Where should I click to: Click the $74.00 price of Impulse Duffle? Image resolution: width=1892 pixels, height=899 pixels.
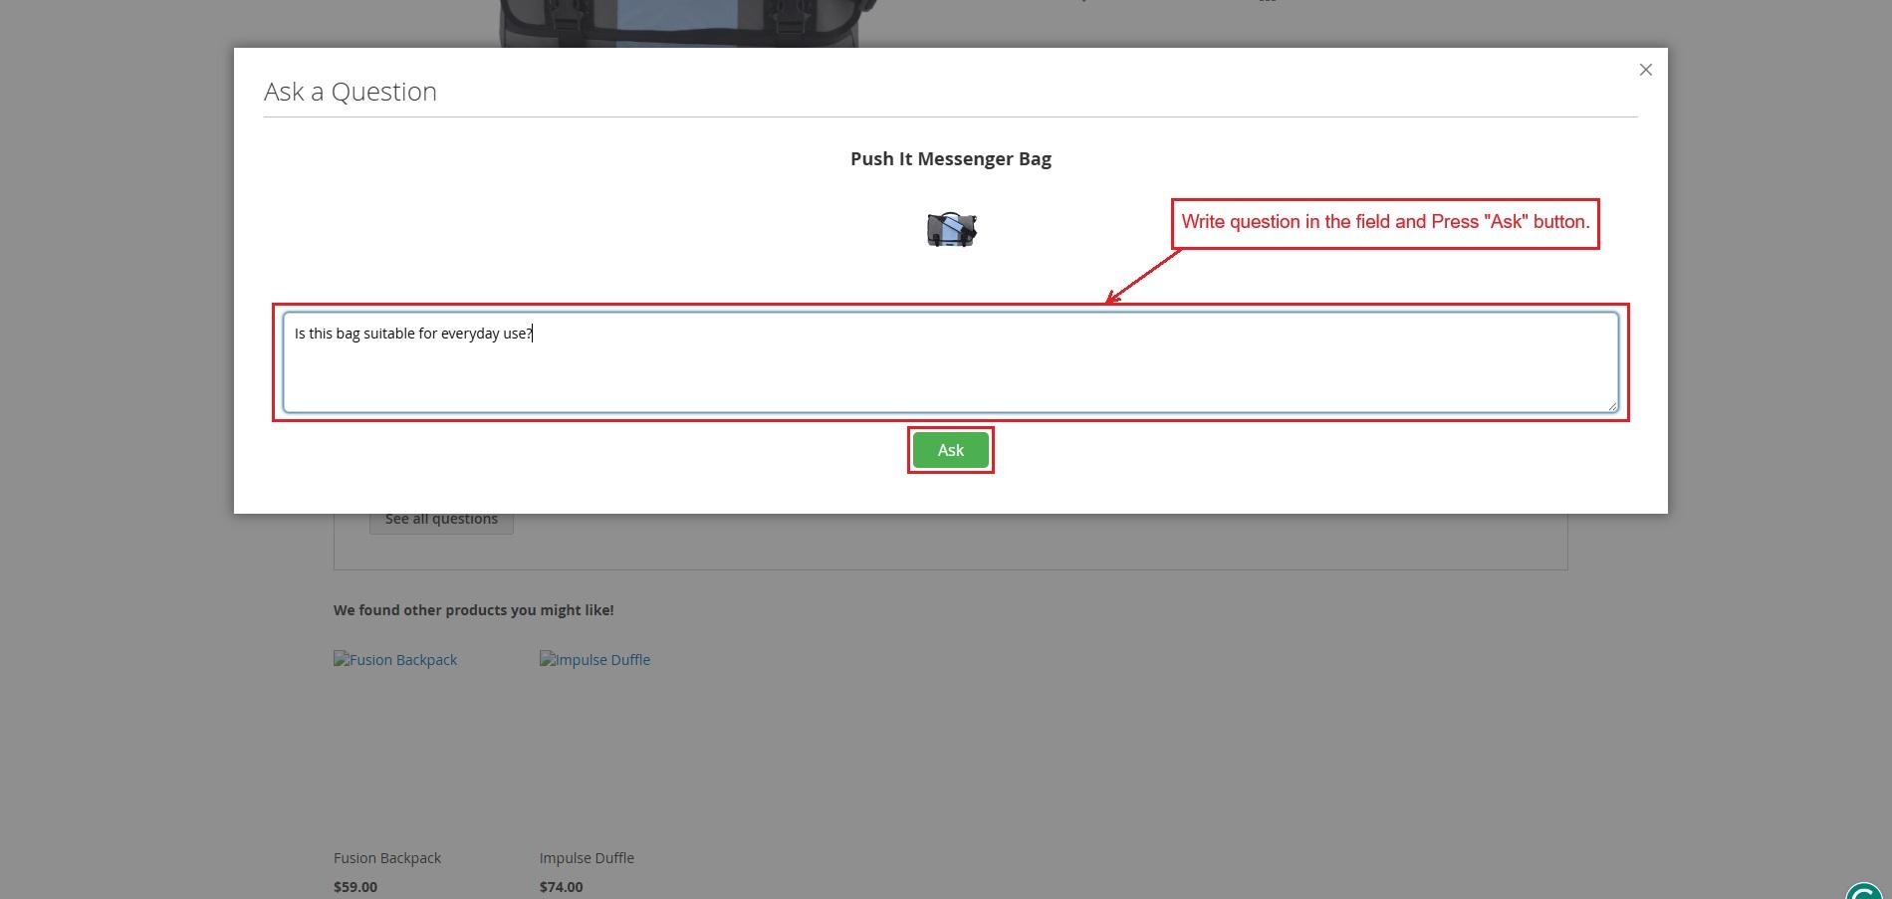click(561, 887)
